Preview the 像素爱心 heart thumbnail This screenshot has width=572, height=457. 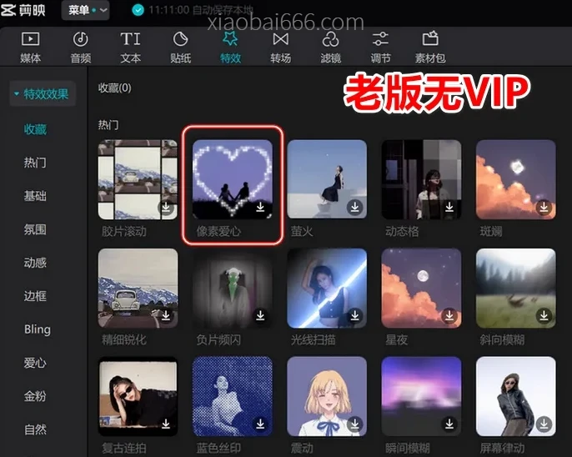[x=233, y=179]
